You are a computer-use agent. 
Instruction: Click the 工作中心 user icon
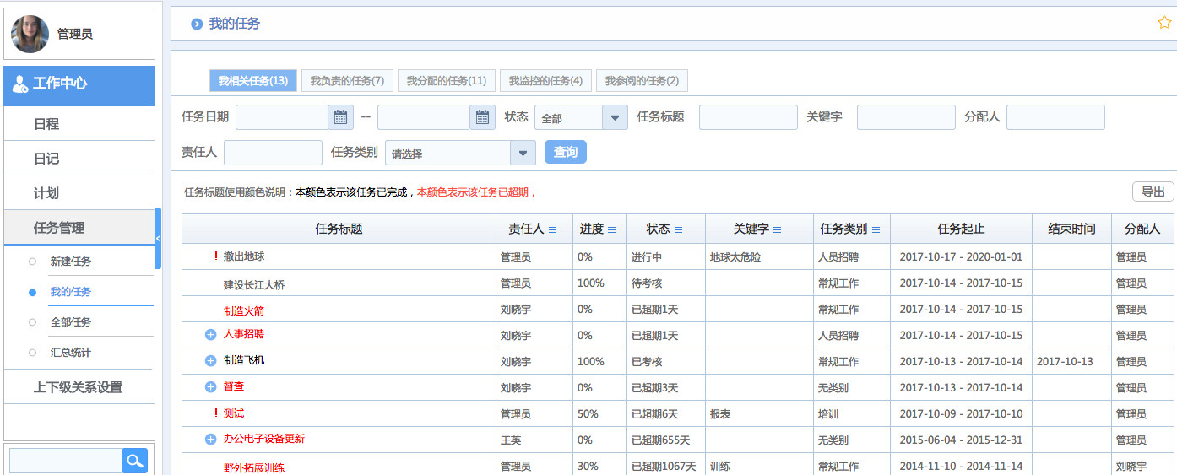[20, 84]
